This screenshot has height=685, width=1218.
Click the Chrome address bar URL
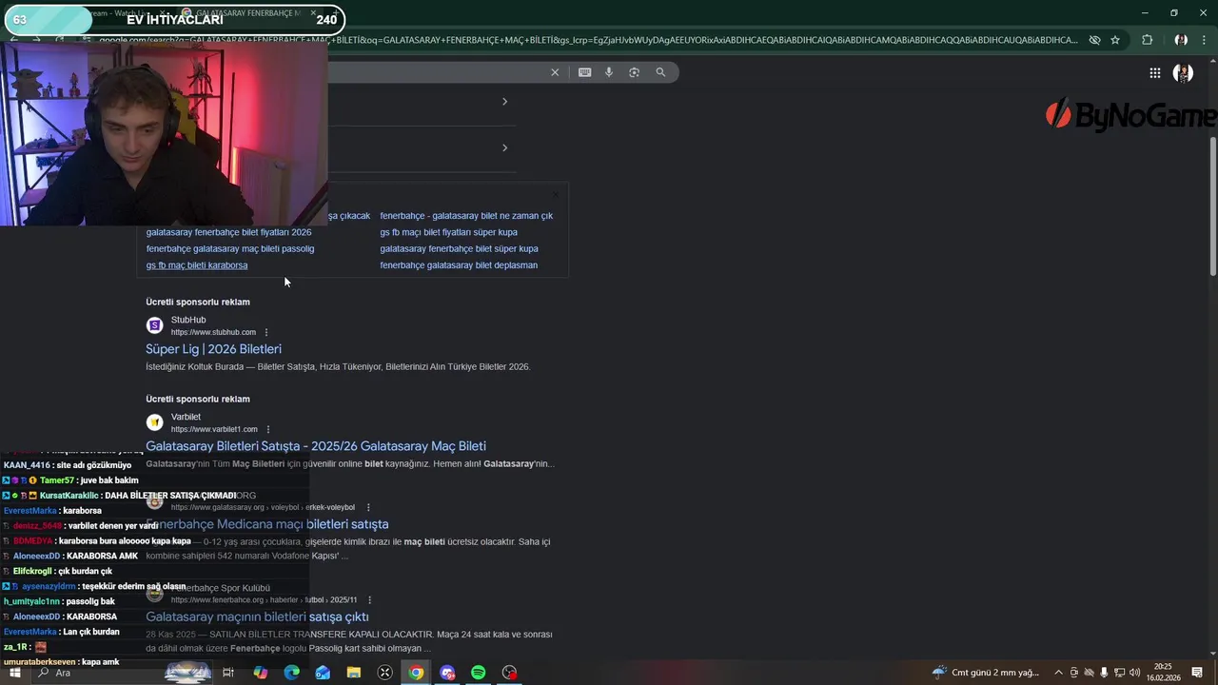click(x=587, y=40)
